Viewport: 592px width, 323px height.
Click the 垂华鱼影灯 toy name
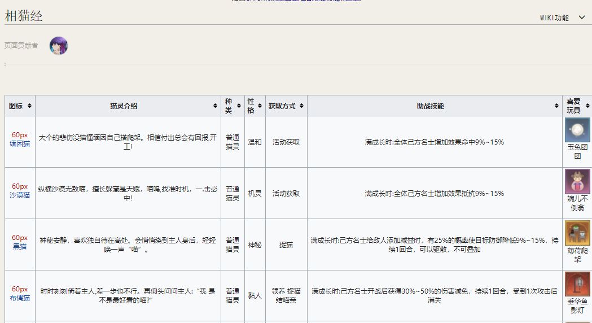(577, 305)
